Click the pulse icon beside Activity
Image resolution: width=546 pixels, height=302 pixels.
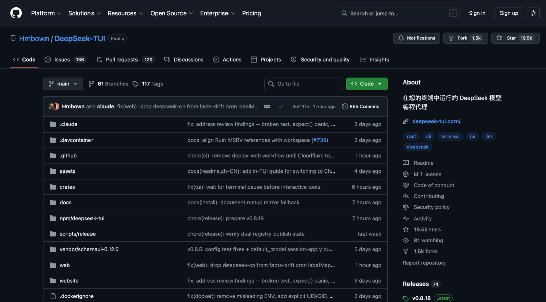point(405,219)
